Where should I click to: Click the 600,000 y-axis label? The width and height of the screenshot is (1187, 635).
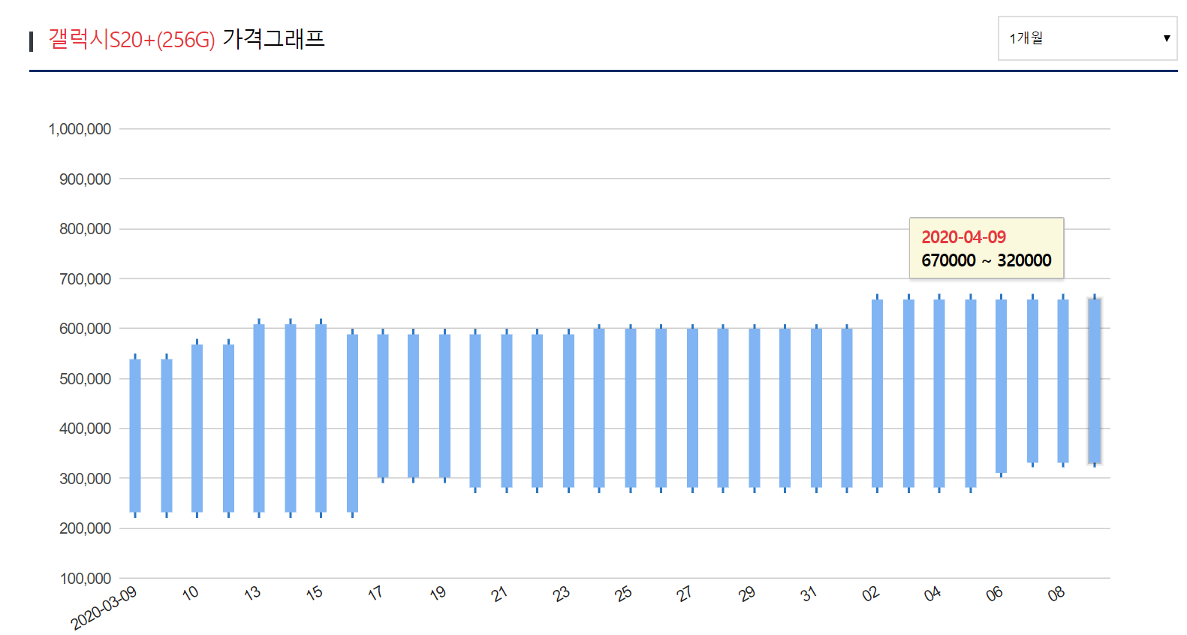click(85, 329)
